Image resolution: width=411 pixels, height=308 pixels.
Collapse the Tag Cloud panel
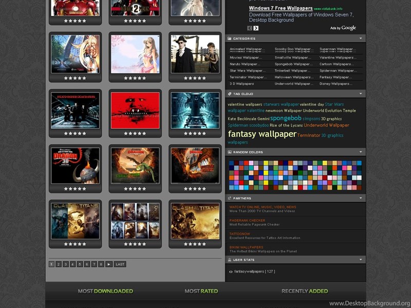pos(361,94)
